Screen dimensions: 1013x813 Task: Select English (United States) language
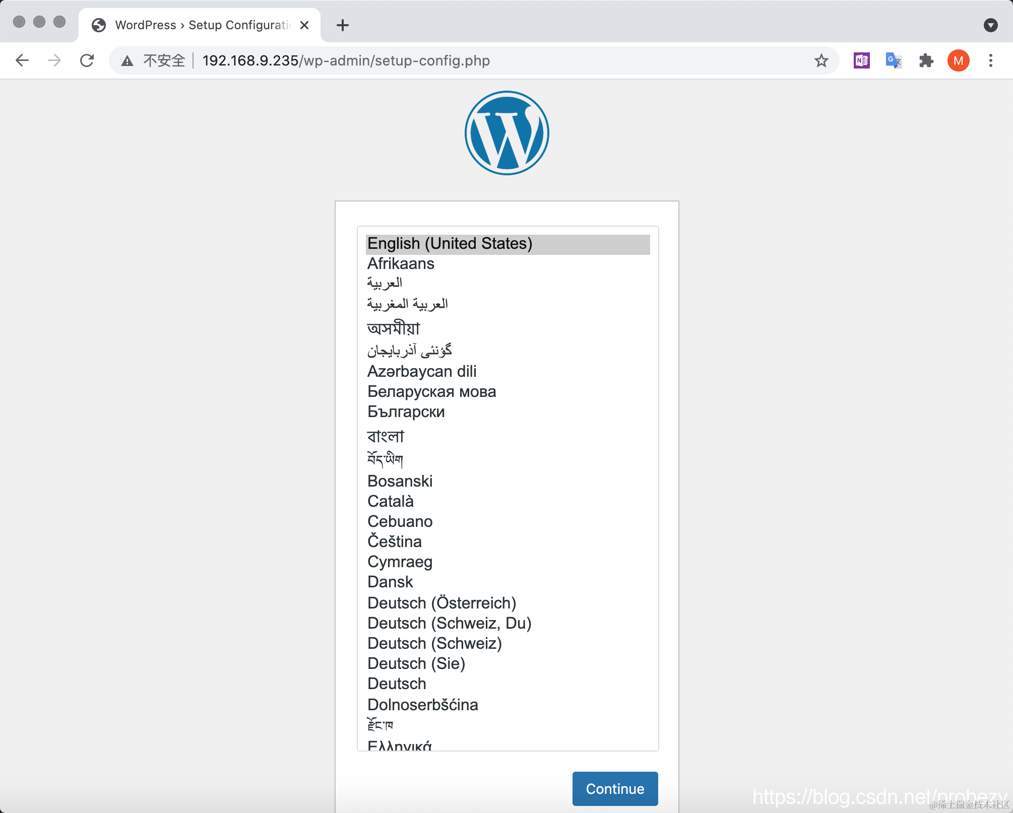click(x=450, y=244)
